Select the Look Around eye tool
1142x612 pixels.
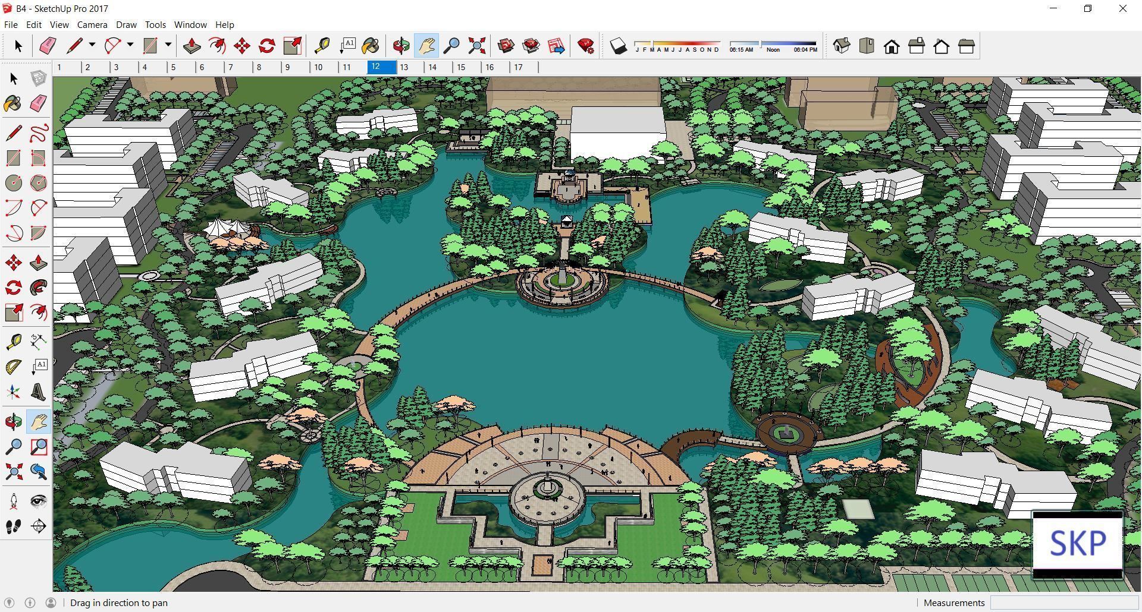click(38, 501)
